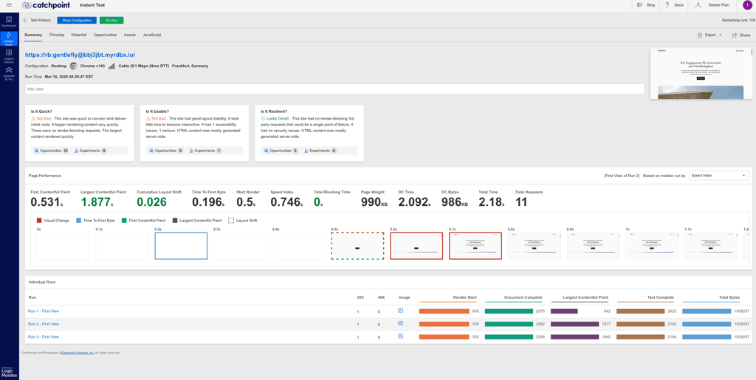
Task: Select Instant Tests sidebar icon
Action: click(x=9, y=38)
